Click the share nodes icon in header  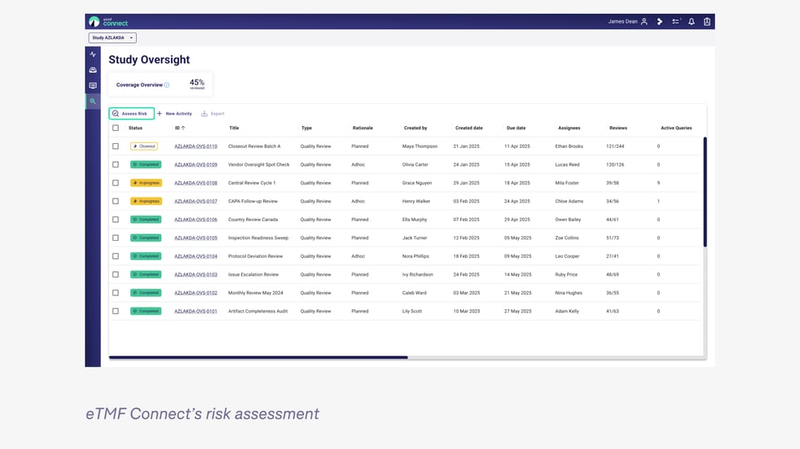click(x=660, y=21)
